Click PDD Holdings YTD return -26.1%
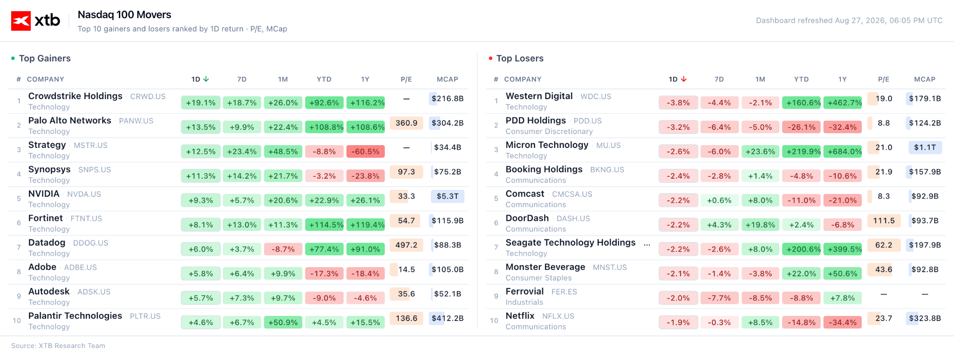Image resolution: width=954 pixels, height=355 pixels. [802, 127]
